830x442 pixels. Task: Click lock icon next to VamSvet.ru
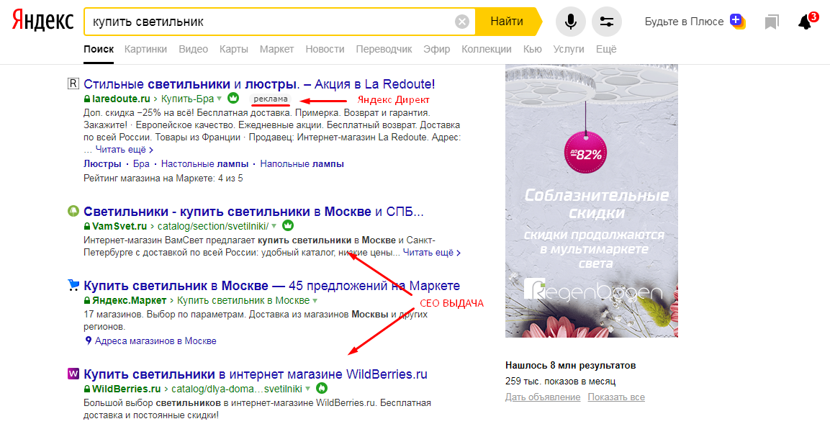coord(87,227)
